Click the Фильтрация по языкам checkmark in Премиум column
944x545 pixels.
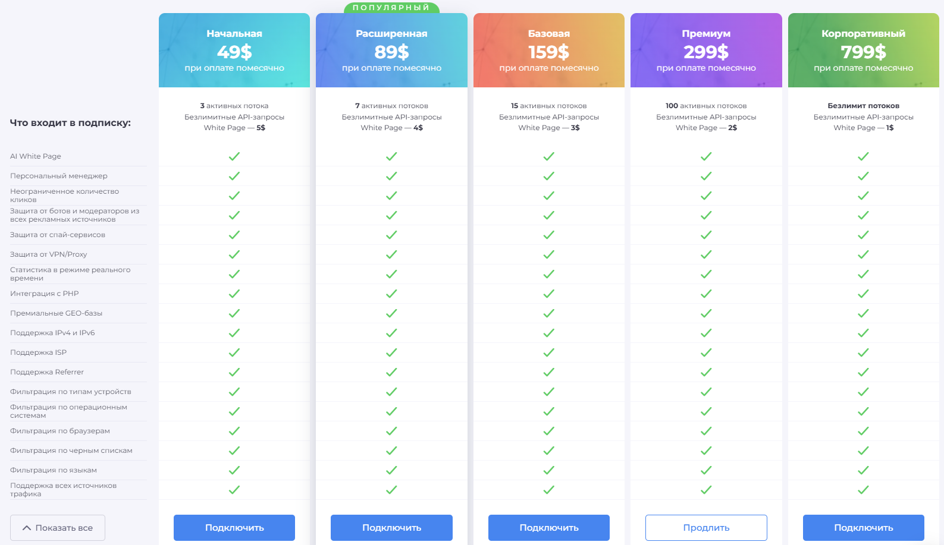point(706,470)
